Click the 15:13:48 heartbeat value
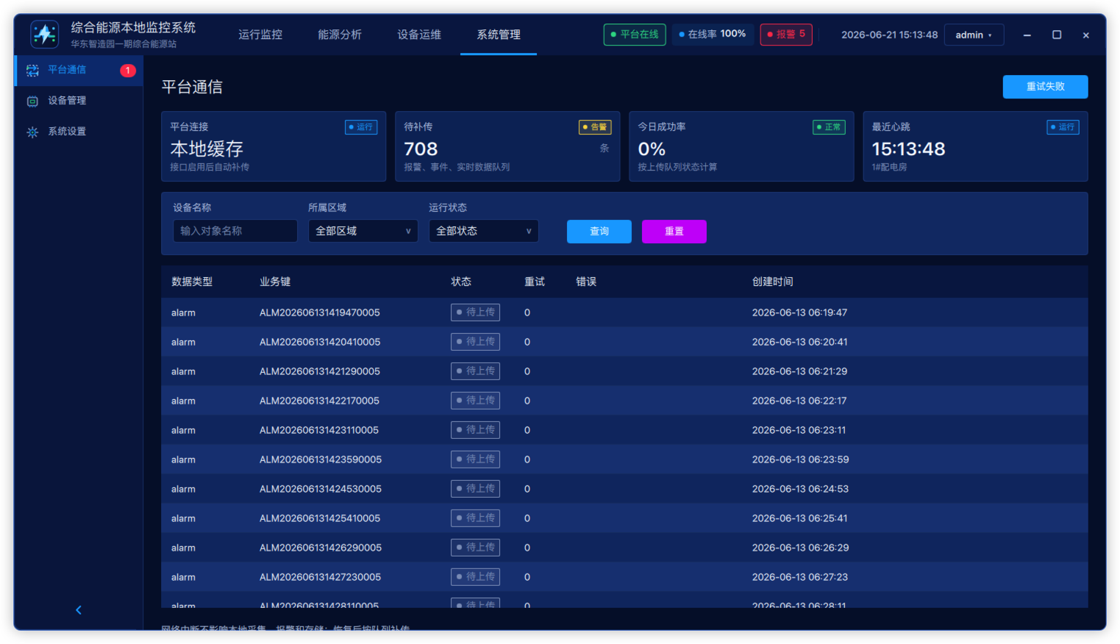 pyautogui.click(x=908, y=149)
